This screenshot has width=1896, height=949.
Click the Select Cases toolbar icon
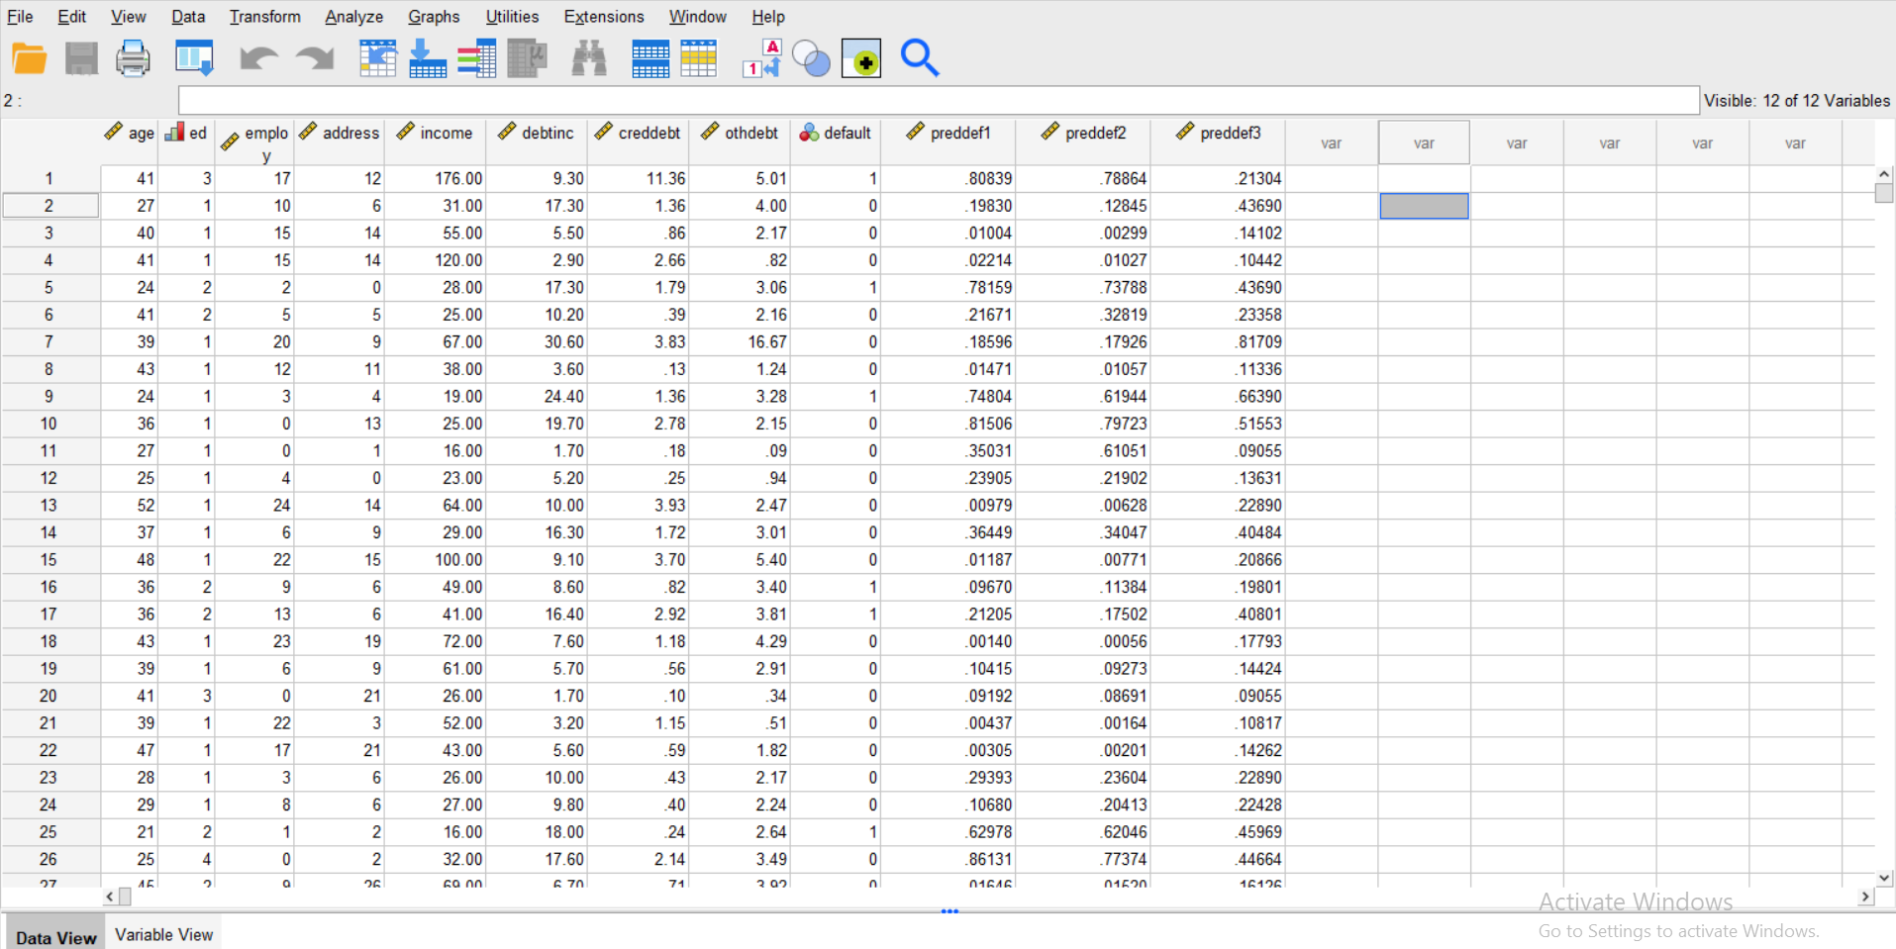(698, 58)
